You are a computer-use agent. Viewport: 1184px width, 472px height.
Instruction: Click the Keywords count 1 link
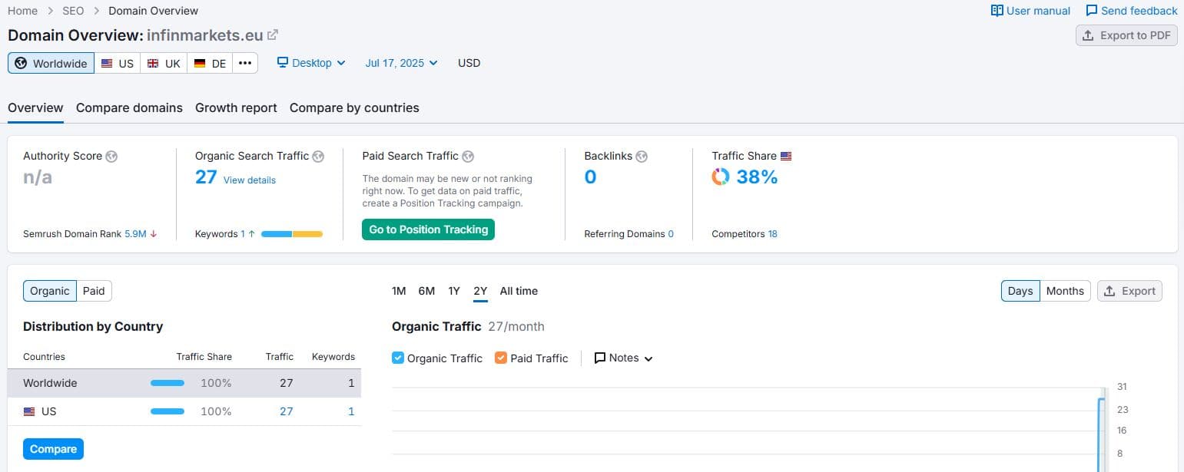click(243, 234)
